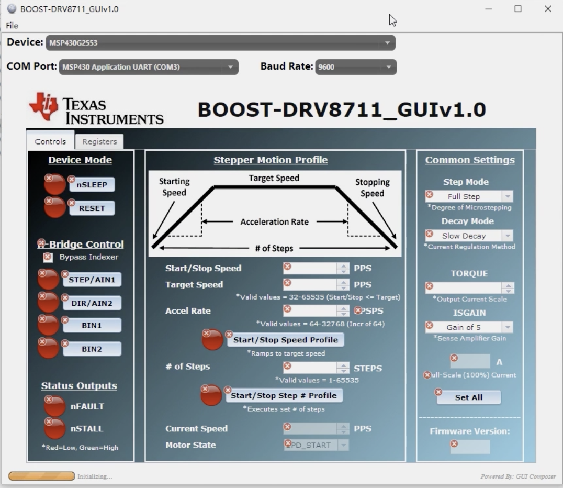Click the error badge on the TORQUE field
The width and height of the screenshot is (563, 488).
[429, 286]
